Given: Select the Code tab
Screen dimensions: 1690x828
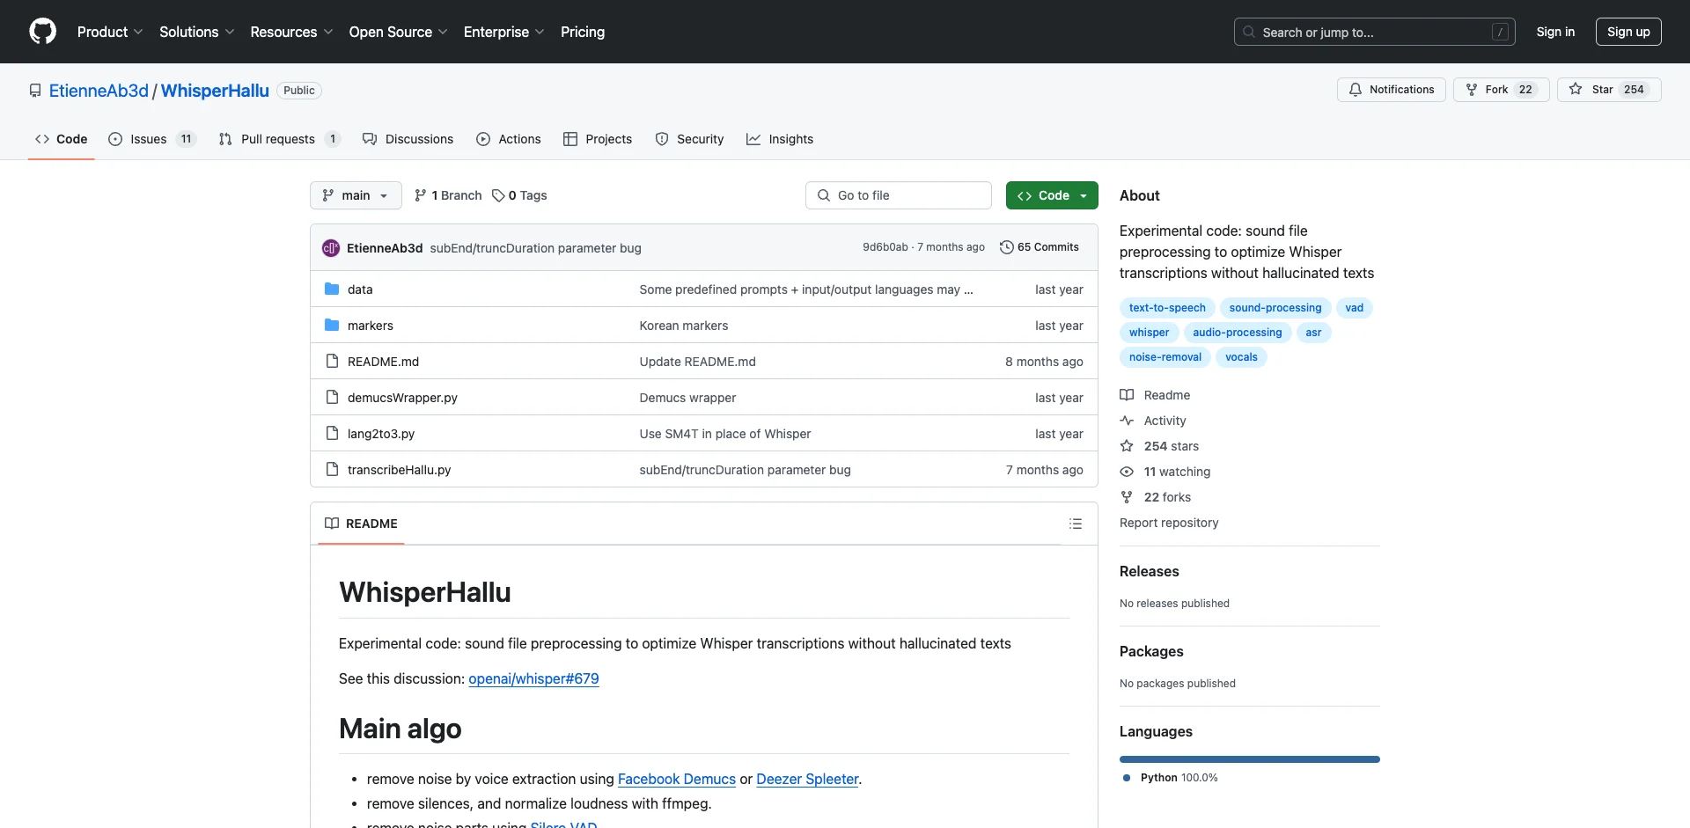Looking at the screenshot, I should 62,139.
